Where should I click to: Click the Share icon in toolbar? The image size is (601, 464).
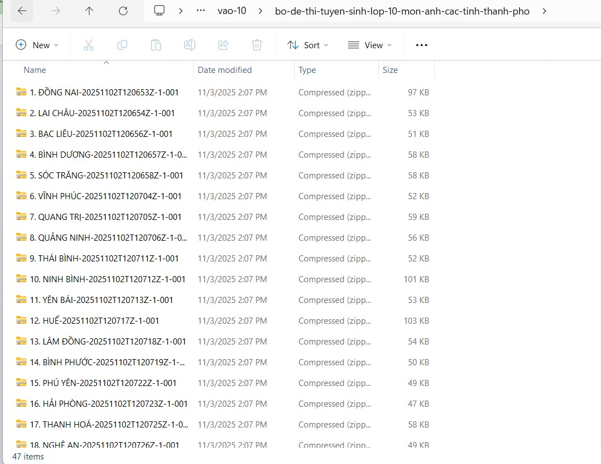(x=223, y=45)
